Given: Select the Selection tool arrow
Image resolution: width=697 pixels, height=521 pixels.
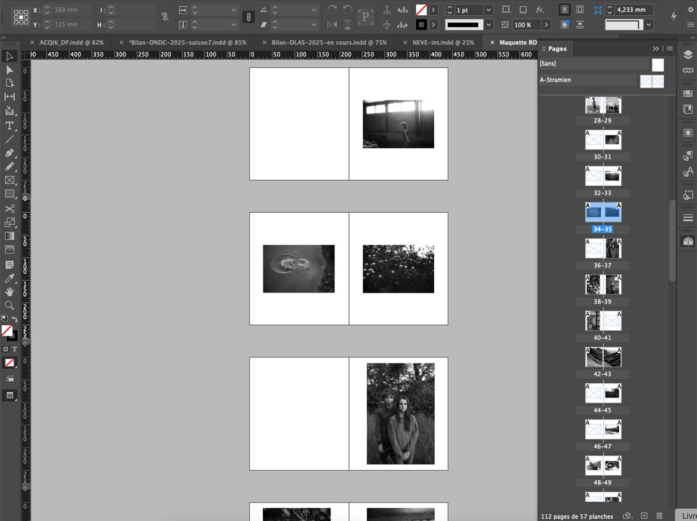Looking at the screenshot, I should click(x=10, y=56).
